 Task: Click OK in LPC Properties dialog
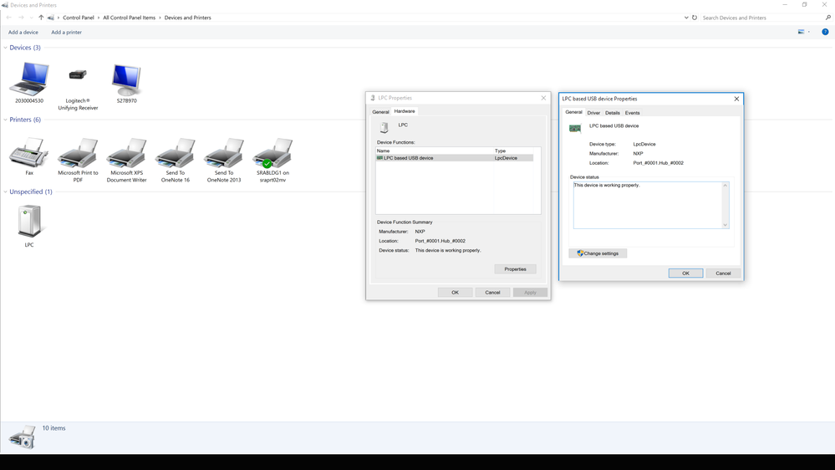[x=455, y=292]
